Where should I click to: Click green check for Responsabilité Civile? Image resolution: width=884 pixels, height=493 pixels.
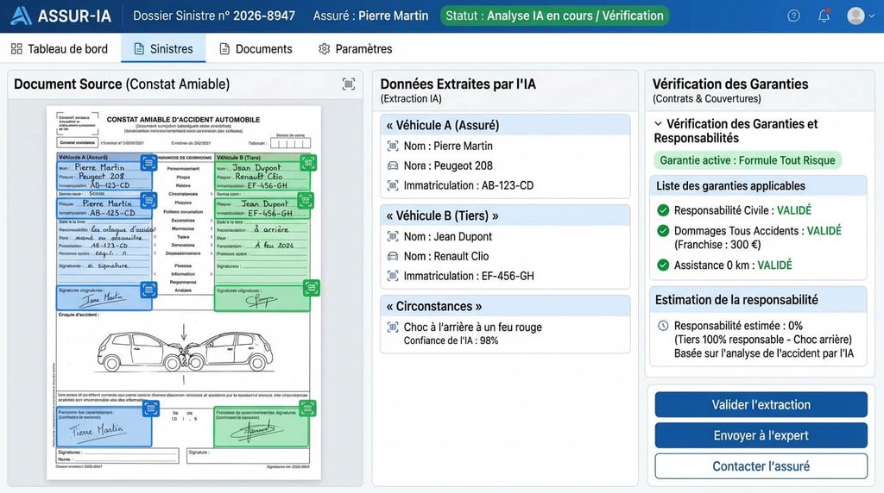663,210
